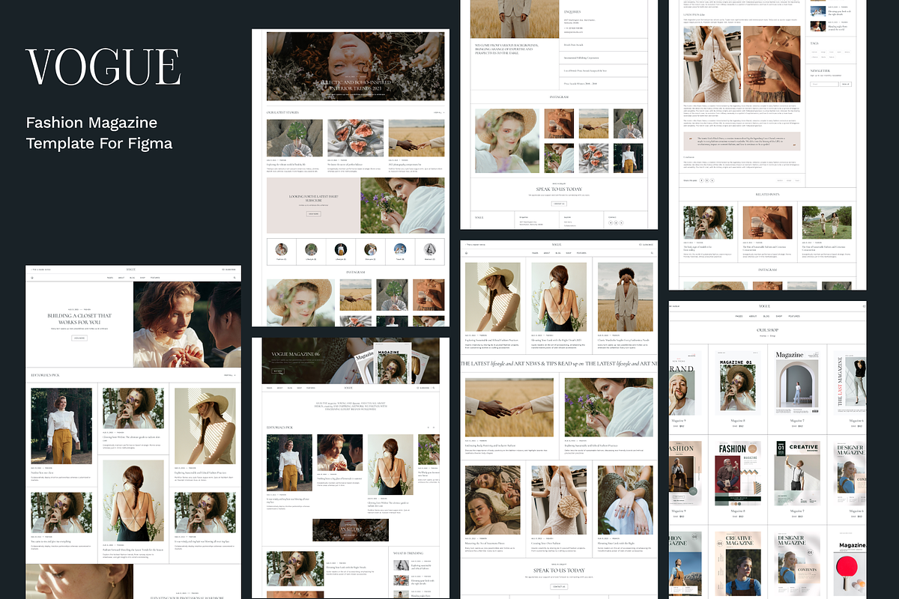Click homepage hero photo of two women
This screenshot has width=899, height=599.
187,324
